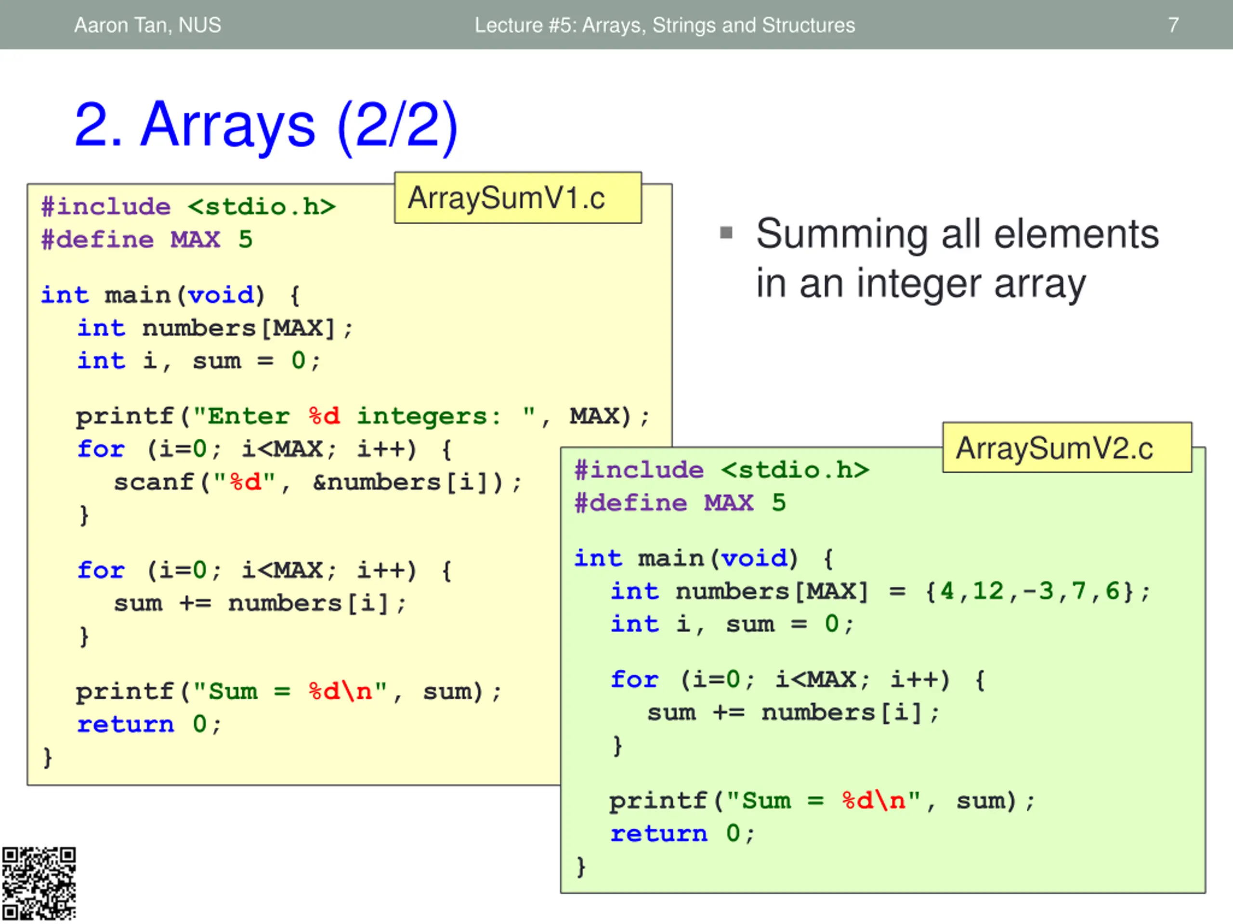Screen dimensions: 1233x924
Task: Click 'return 0;' in ArraySumV2 code
Action: click(x=683, y=834)
